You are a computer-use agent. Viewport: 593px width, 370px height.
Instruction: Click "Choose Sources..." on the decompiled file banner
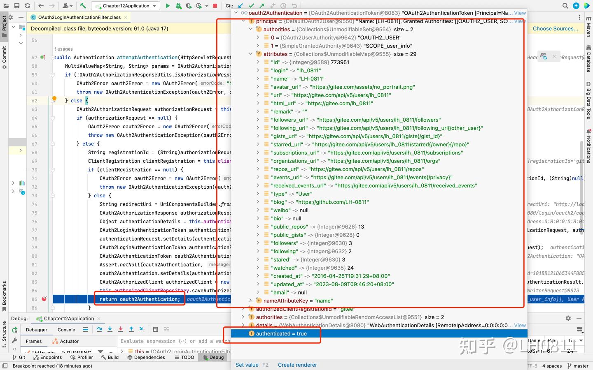[x=555, y=28]
